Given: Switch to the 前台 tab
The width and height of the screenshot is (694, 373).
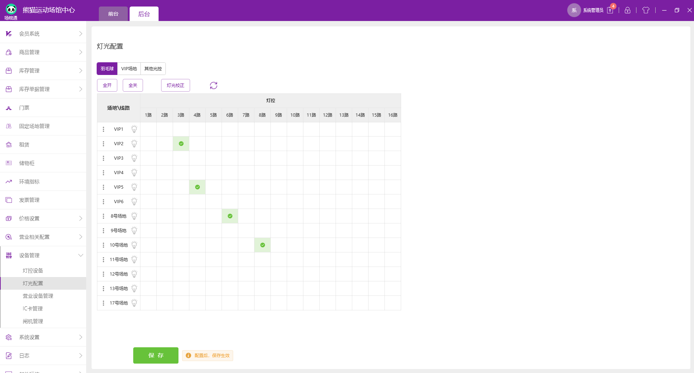Looking at the screenshot, I should [113, 14].
